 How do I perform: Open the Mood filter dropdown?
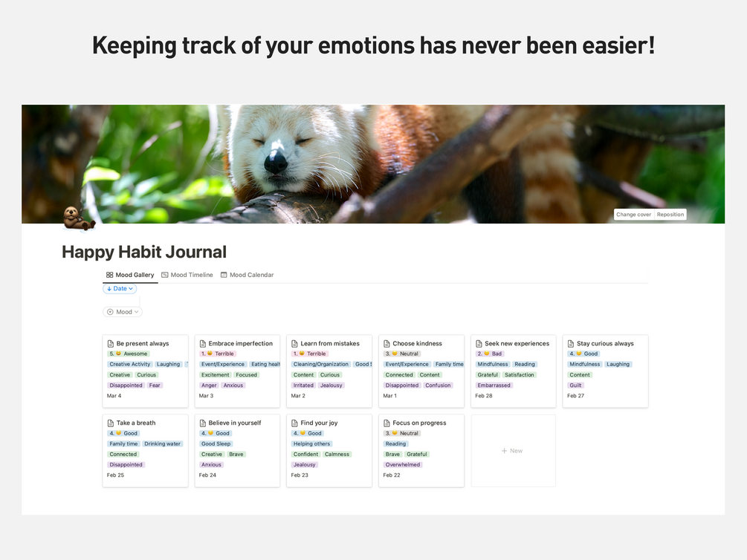[x=123, y=312]
